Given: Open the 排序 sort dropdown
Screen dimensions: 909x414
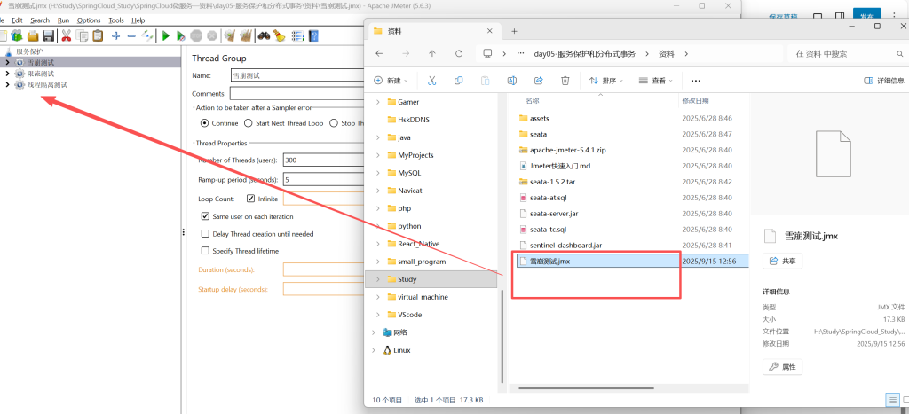Looking at the screenshot, I should click(607, 81).
